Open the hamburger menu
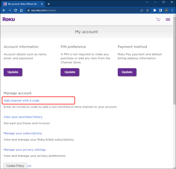The image size is (176, 169). coord(168,20)
